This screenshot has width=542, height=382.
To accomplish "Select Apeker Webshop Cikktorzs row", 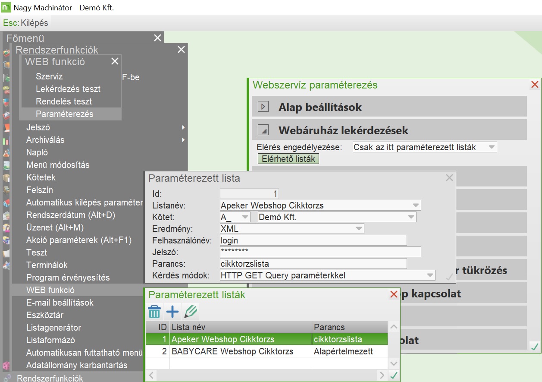I will pyautogui.click(x=266, y=339).
